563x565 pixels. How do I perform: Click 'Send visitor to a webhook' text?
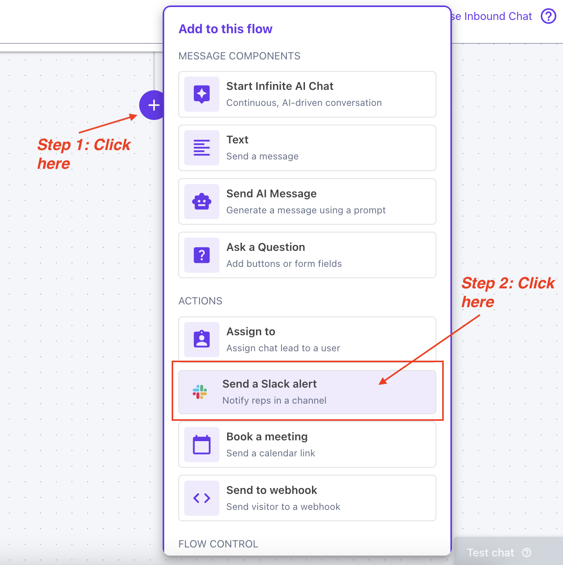click(x=283, y=507)
